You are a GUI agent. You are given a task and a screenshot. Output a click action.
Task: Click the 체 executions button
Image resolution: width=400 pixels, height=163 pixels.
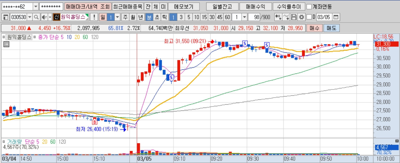[x=156, y=6]
